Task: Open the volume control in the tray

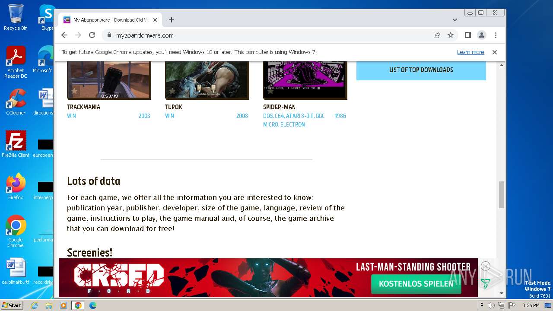Action: (491, 305)
